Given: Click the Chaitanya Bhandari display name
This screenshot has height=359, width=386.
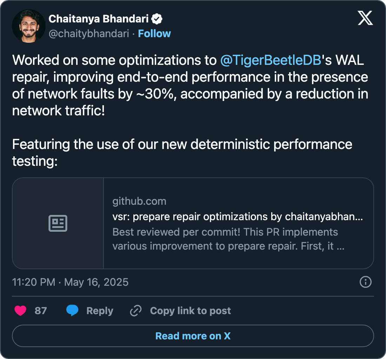Looking at the screenshot, I should 100,19.
